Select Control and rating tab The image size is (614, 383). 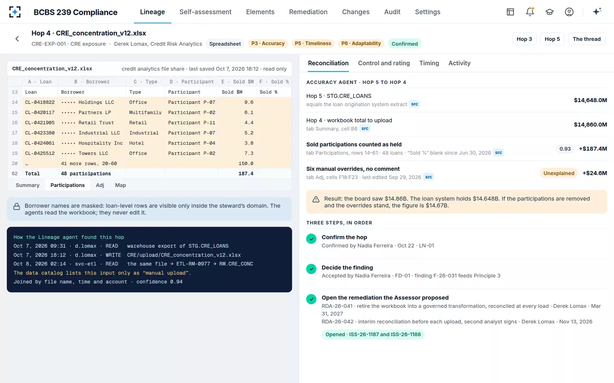point(384,63)
